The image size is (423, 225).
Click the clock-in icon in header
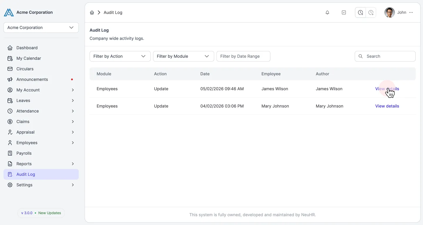point(360,13)
